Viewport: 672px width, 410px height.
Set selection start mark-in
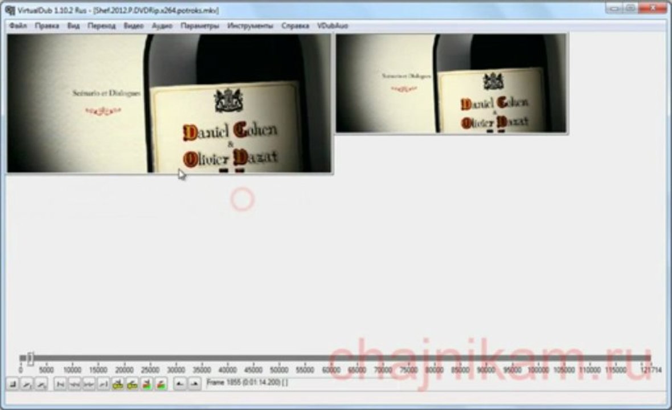(180, 384)
